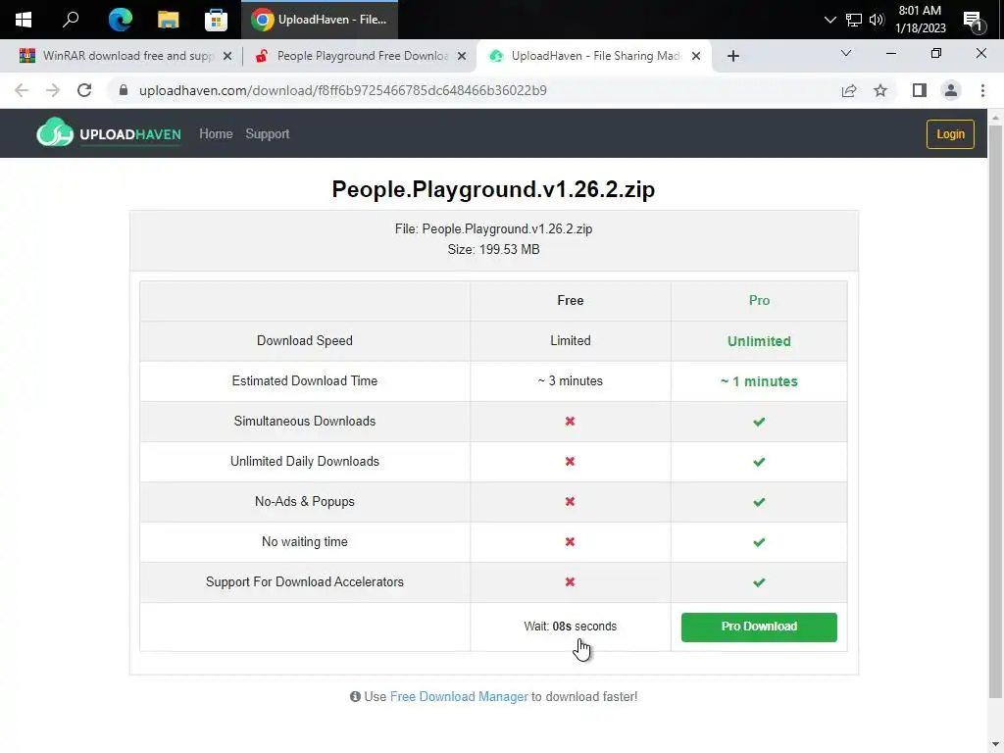Open Chrome three-dot menu
Screen dimensions: 1004x753
pyautogui.click(x=982, y=90)
